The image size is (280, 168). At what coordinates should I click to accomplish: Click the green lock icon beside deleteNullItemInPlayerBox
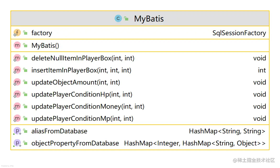click(25, 58)
